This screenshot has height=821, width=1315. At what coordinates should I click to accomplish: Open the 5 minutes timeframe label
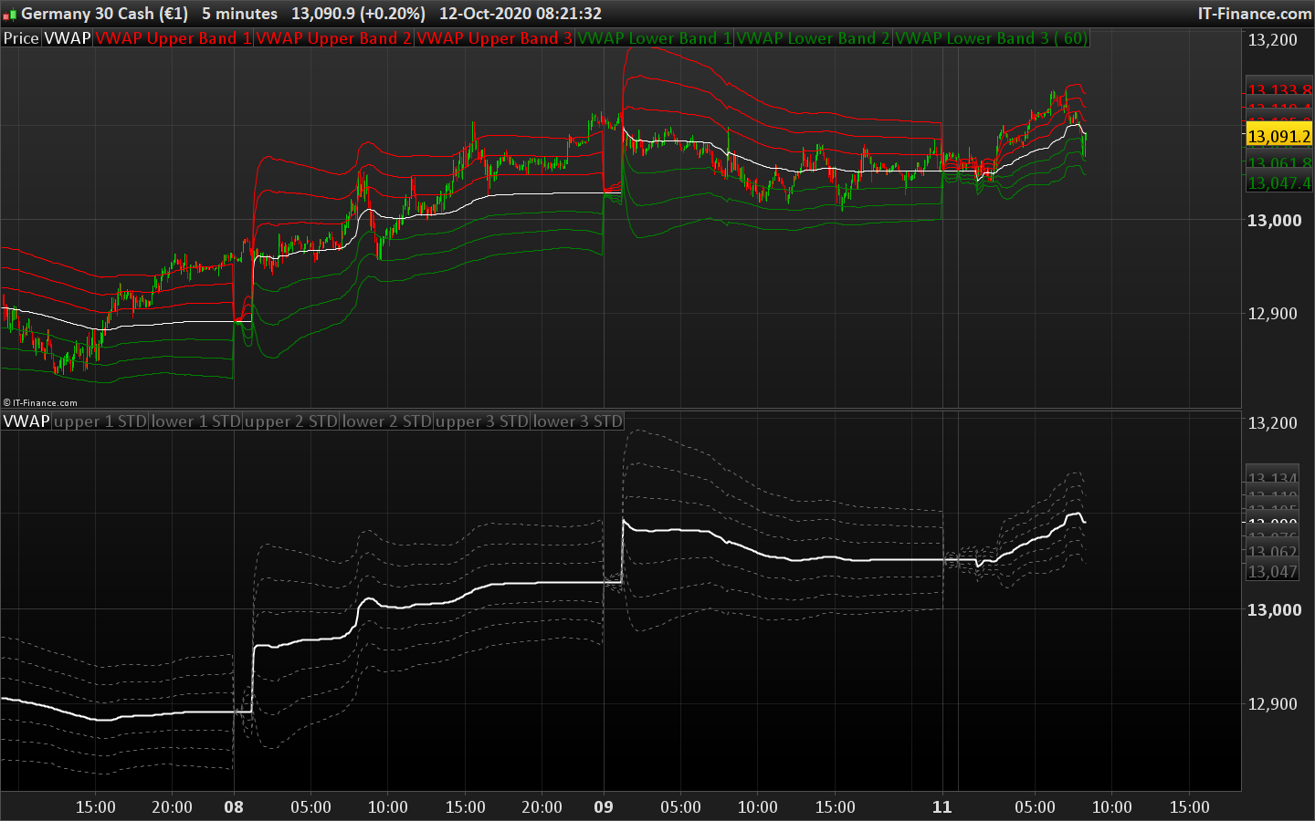pos(239,14)
